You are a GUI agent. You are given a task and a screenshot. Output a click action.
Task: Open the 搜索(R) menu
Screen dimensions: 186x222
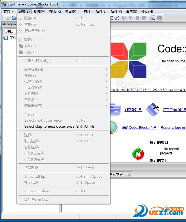tap(55, 12)
